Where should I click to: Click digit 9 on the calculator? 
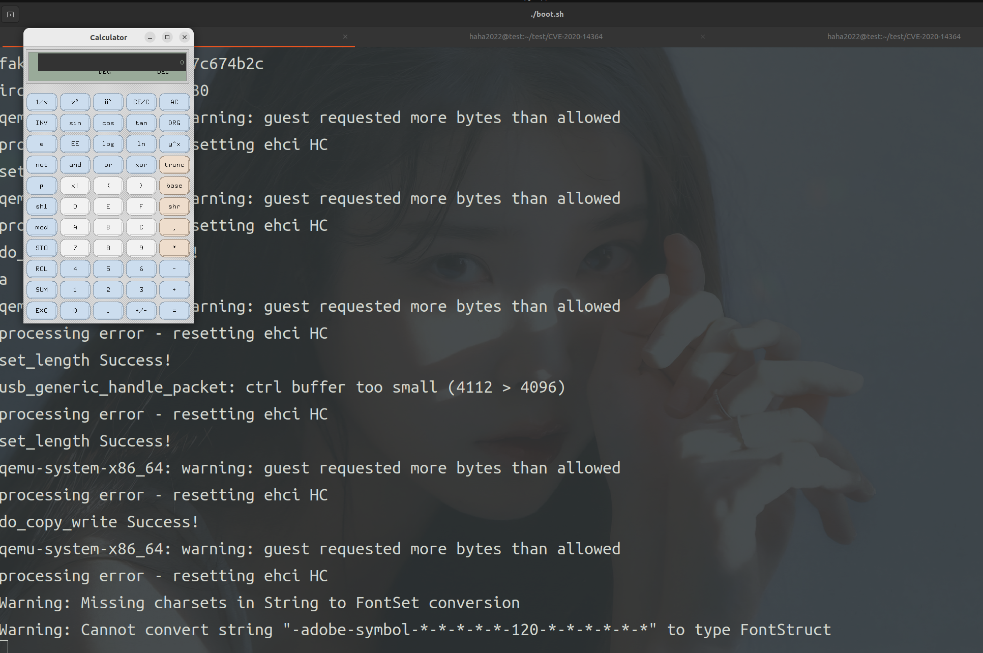[141, 248]
